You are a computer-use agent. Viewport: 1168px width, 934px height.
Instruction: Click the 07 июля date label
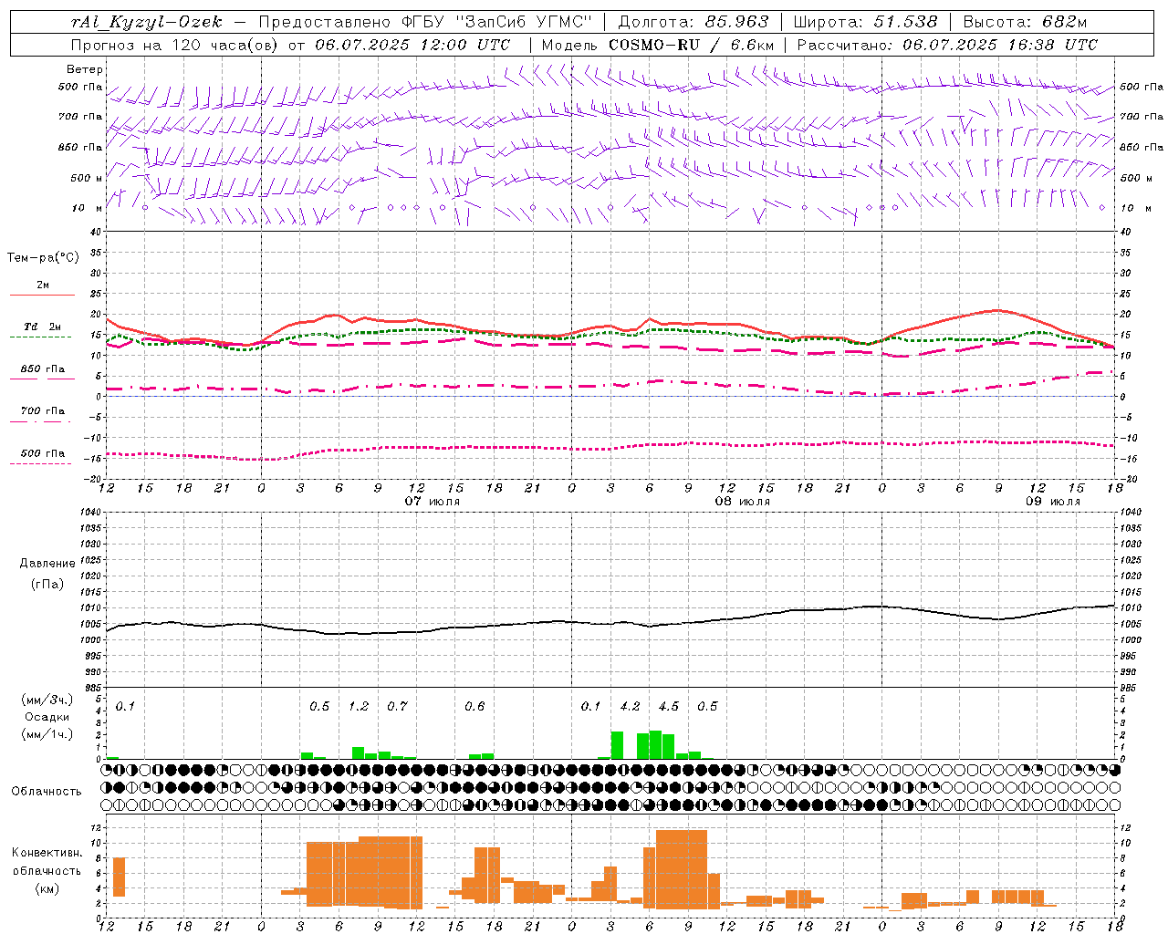pos(433,502)
